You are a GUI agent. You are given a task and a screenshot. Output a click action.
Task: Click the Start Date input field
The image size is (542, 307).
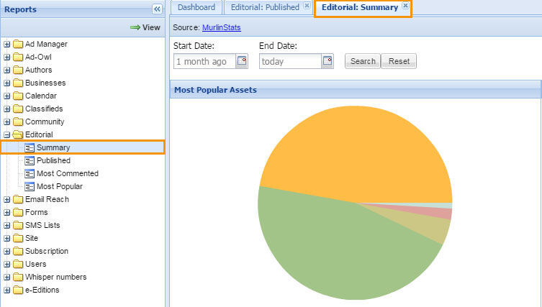click(204, 61)
